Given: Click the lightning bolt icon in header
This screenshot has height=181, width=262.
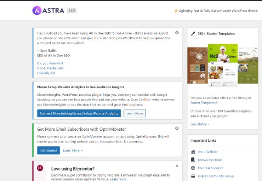Looking at the screenshot, I should 176,10.
